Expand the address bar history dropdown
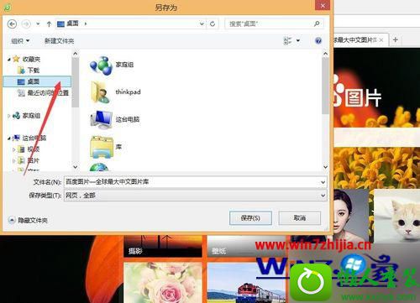The width and height of the screenshot is (420, 303). point(202,24)
